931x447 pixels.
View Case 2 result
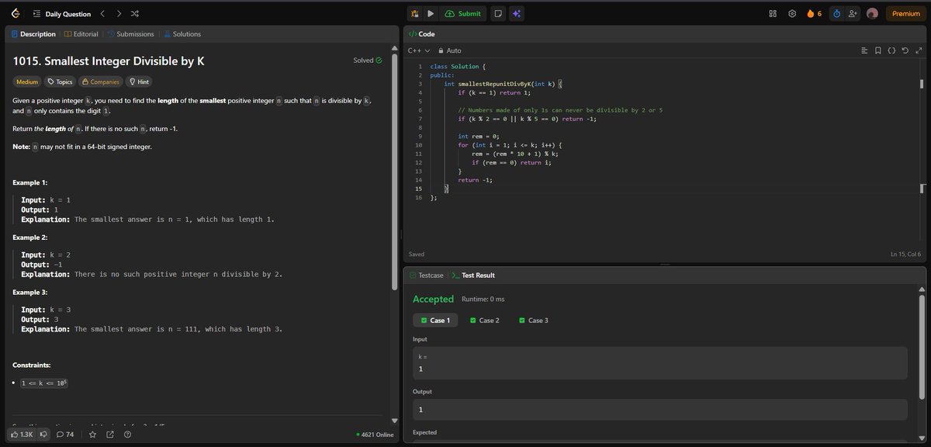(484, 321)
